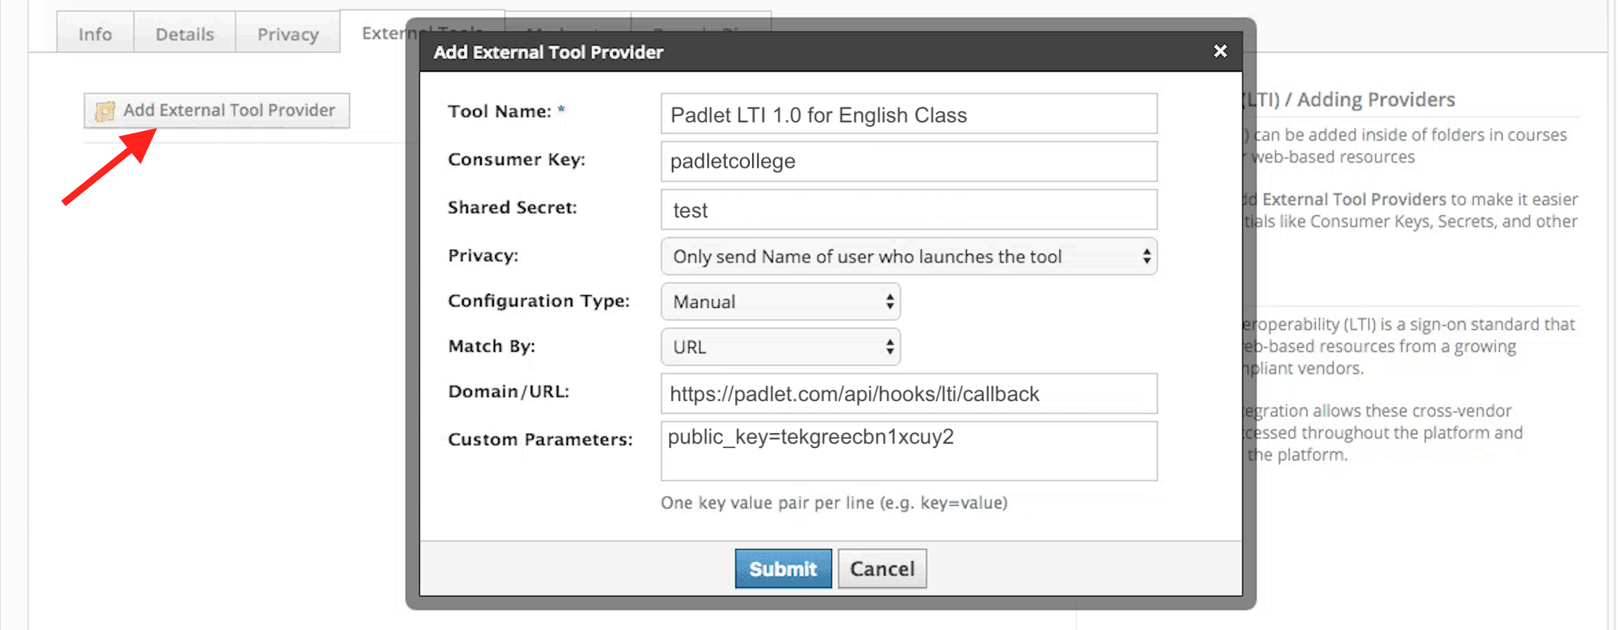The image size is (1618, 630).
Task: Click the Add External Tool Provider button
Action: click(x=217, y=111)
